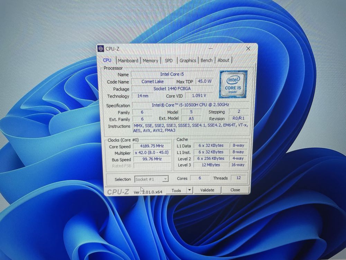Screen dimensions: 346x260
Task: Click the Ext. Model value 'A5'
Action: tap(191, 119)
